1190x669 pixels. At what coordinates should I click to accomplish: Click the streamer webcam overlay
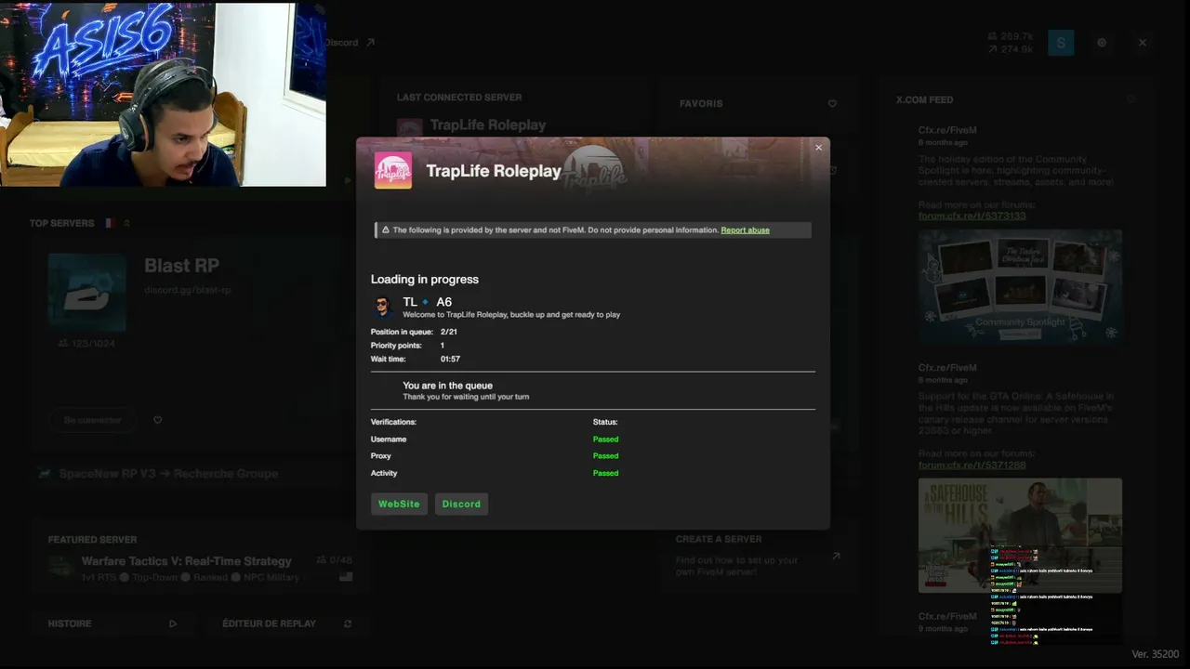(x=163, y=94)
